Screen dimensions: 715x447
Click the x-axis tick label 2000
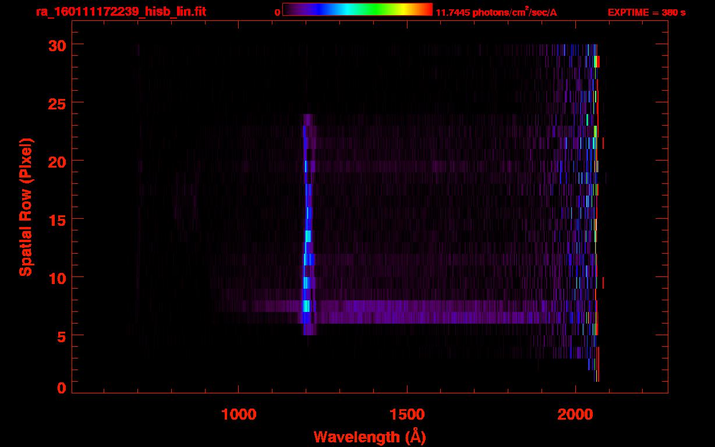click(x=575, y=414)
